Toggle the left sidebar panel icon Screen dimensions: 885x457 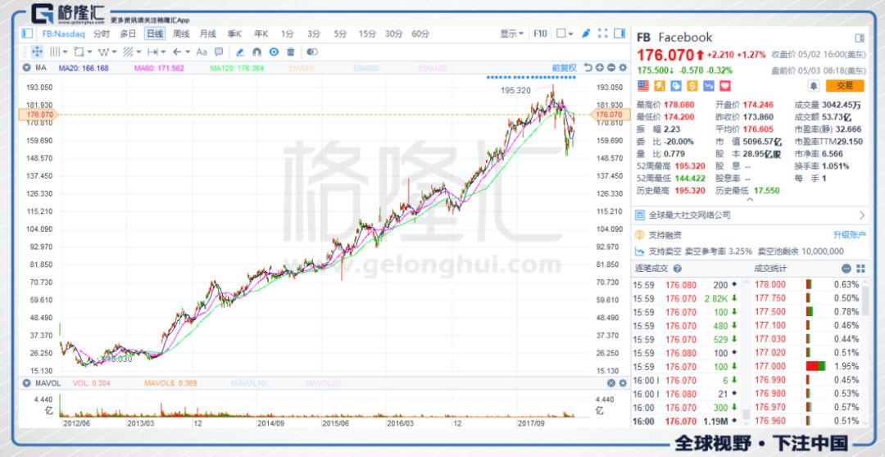click(x=27, y=34)
